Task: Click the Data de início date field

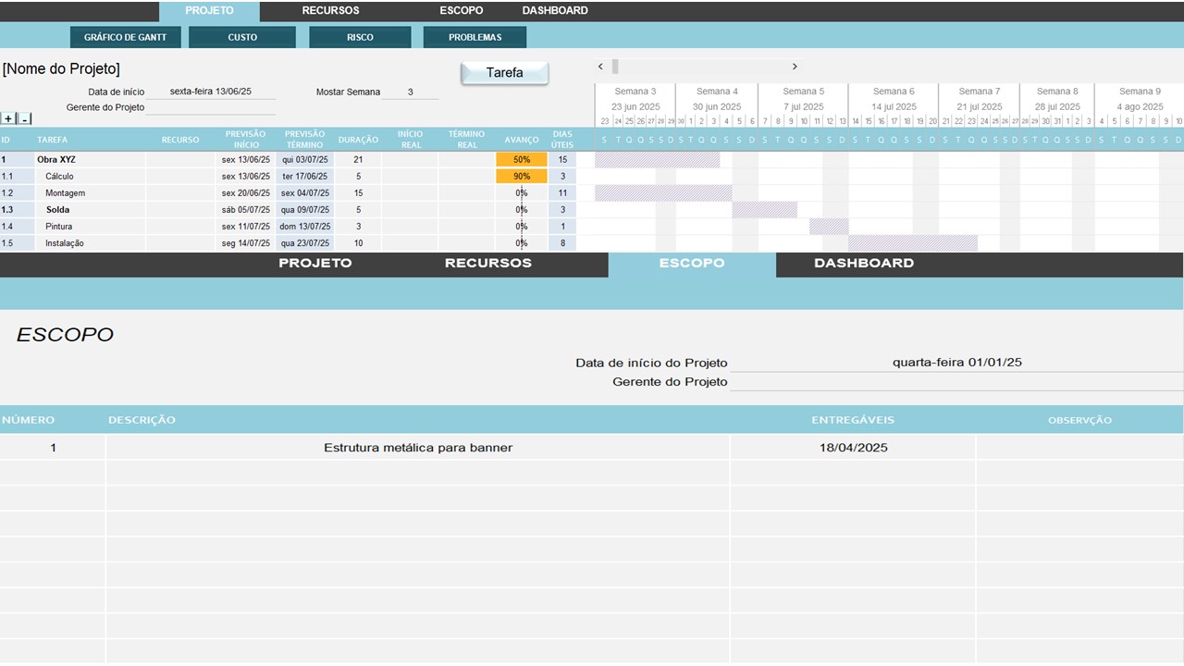Action: click(210, 92)
